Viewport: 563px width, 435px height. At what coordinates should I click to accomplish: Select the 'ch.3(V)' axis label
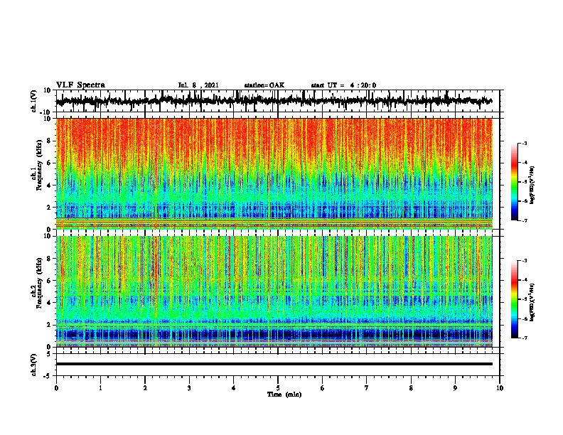34,365
